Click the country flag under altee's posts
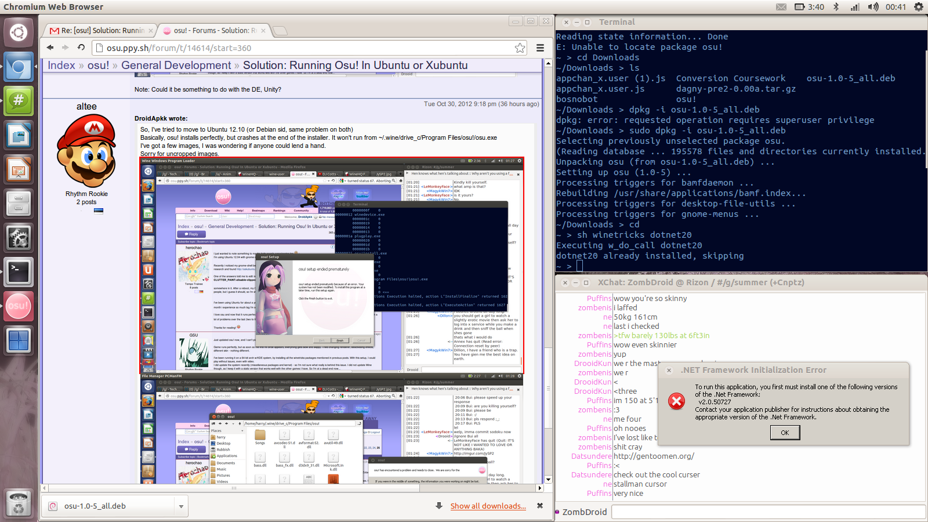 [99, 211]
